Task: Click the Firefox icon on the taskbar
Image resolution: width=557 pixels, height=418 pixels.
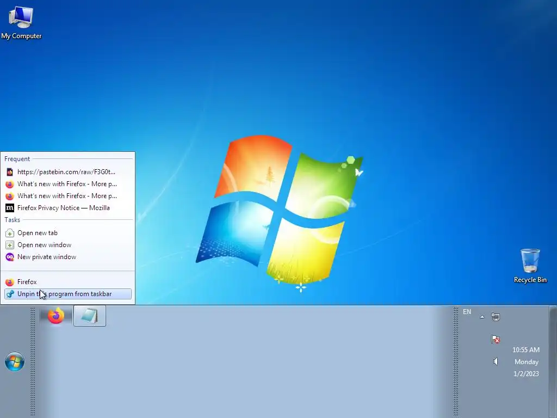Action: [x=56, y=316]
